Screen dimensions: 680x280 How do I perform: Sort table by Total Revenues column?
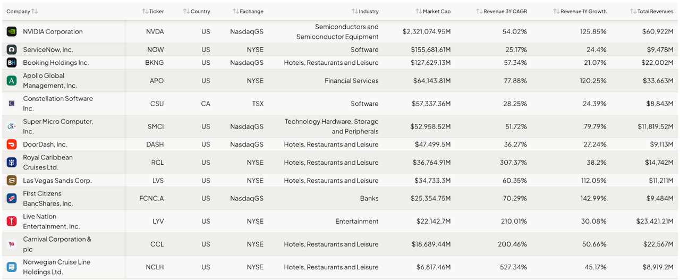click(x=651, y=11)
